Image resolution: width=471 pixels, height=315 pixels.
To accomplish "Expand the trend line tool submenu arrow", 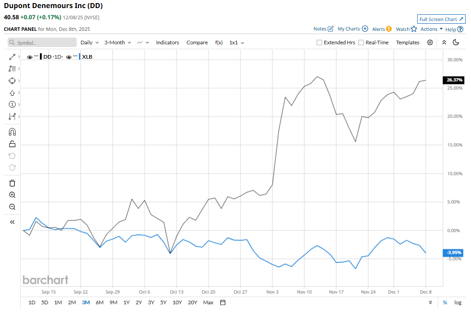I will [x=19, y=56].
